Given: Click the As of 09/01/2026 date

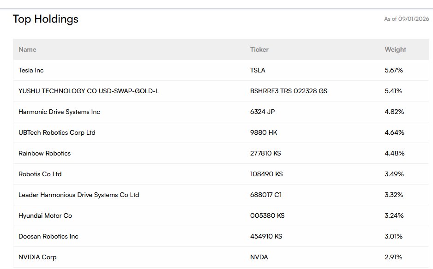Looking at the screenshot, I should [407, 19].
